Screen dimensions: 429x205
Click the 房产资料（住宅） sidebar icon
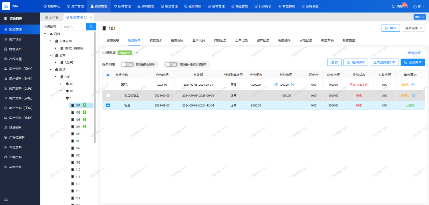(6, 79)
